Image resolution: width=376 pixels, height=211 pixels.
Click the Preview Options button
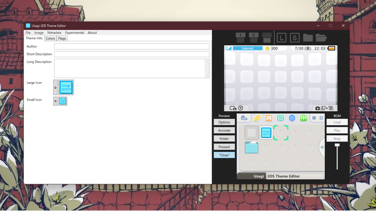pyautogui.click(x=224, y=122)
